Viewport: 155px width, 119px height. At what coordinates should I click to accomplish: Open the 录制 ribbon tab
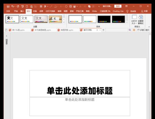pos(72,11)
